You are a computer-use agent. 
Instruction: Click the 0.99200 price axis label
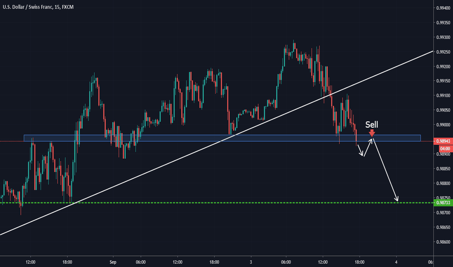pos(443,67)
